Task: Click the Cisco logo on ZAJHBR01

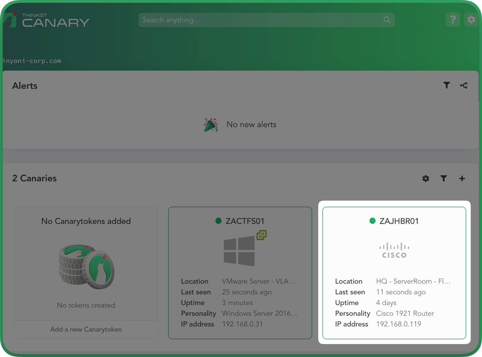Action: coord(394,250)
